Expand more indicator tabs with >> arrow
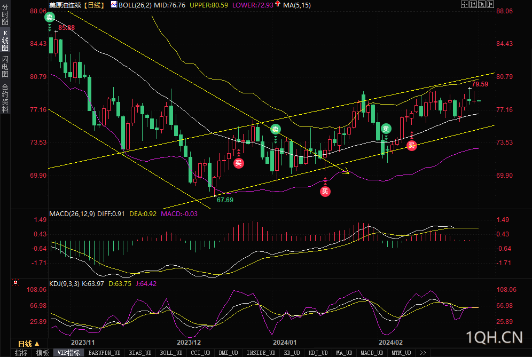 (x=423, y=353)
